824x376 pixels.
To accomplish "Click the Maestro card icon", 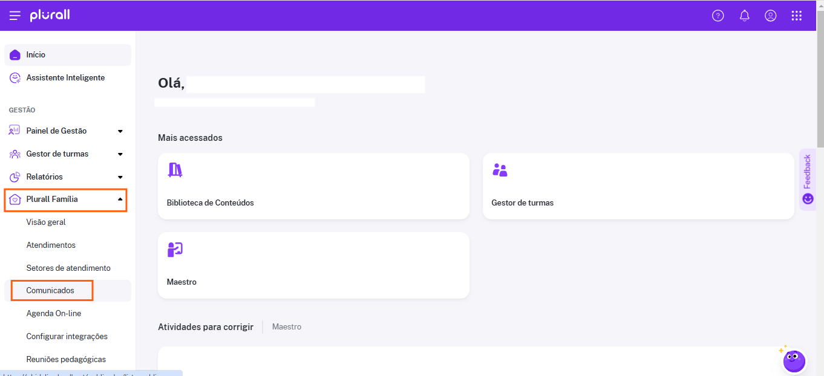I will pyautogui.click(x=175, y=249).
